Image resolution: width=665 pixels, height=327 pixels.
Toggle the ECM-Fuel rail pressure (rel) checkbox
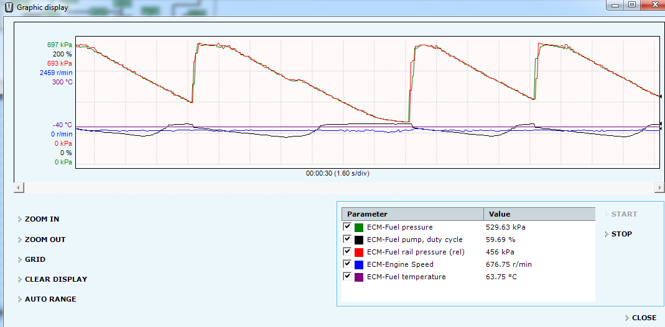pyautogui.click(x=347, y=252)
